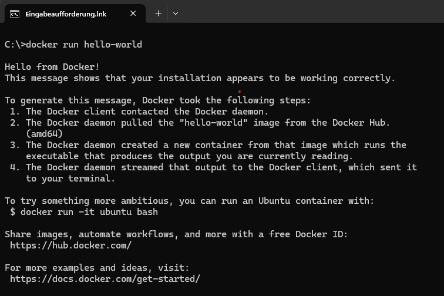The height and width of the screenshot is (296, 444).
Task: Click the line starting '1. The Docker client'
Action: pos(139,112)
